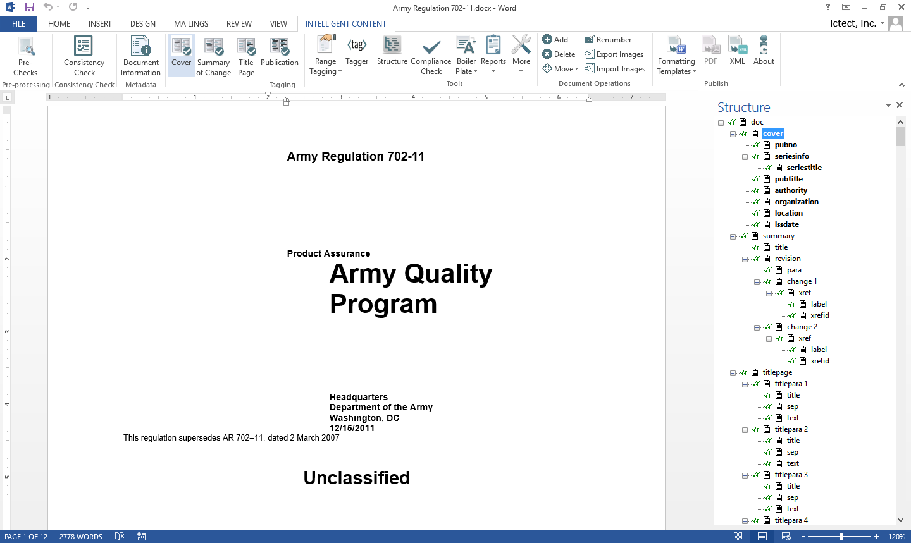Close the Structure pane

point(900,106)
